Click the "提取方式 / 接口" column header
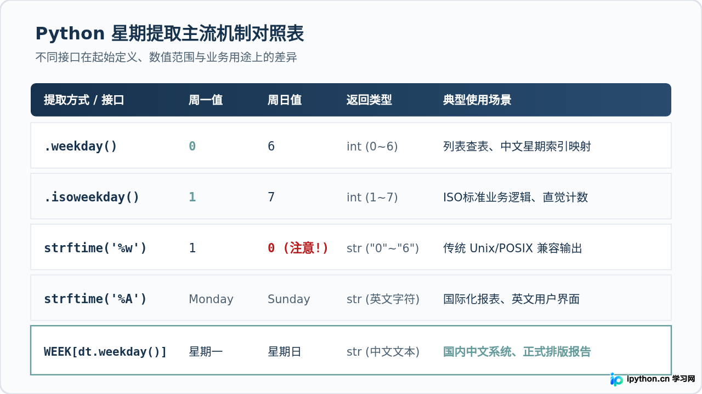Screen dimensions: 702x394 point(84,100)
